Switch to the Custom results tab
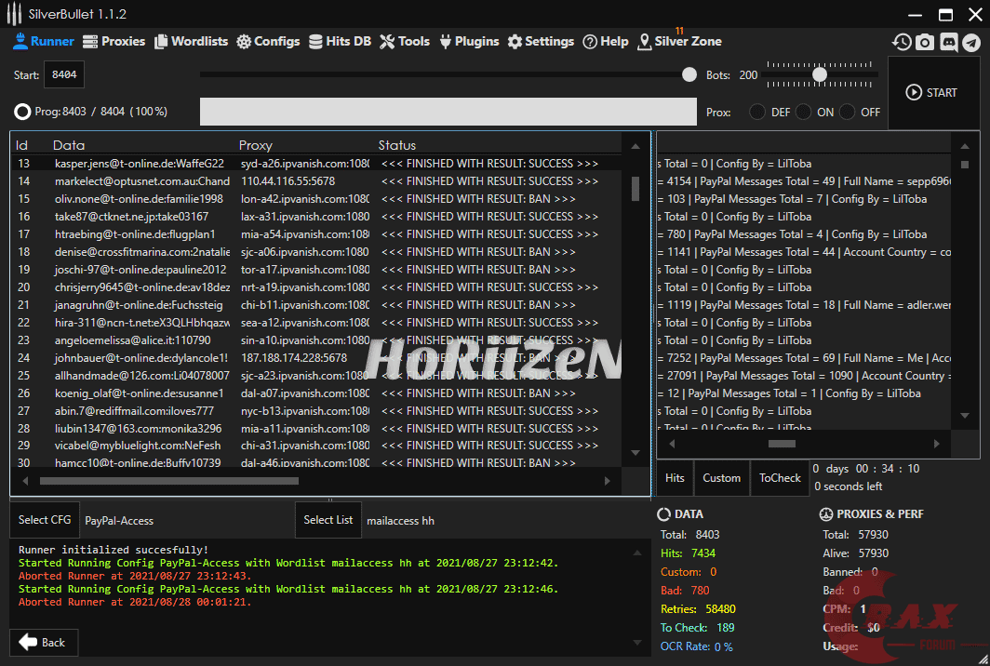Image resolution: width=990 pixels, height=666 pixels. (721, 478)
